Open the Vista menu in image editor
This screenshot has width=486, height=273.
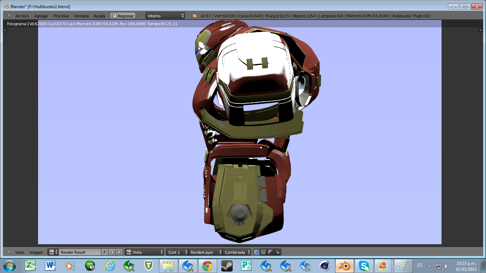20,252
